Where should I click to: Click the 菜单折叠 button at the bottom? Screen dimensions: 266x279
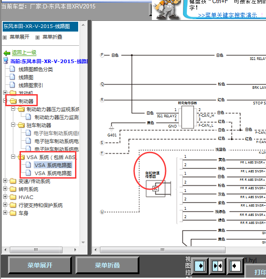click(x=107, y=265)
